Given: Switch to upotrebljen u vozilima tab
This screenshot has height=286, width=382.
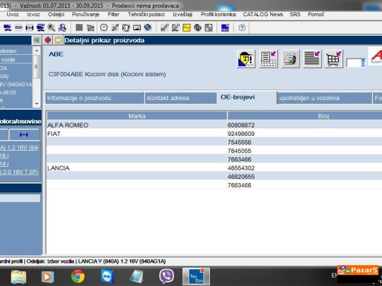Looking at the screenshot, I should (x=324, y=98).
